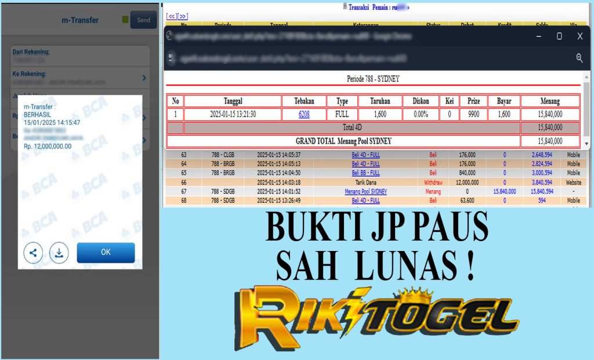Open the Ke Rekening chevron

(144, 78)
